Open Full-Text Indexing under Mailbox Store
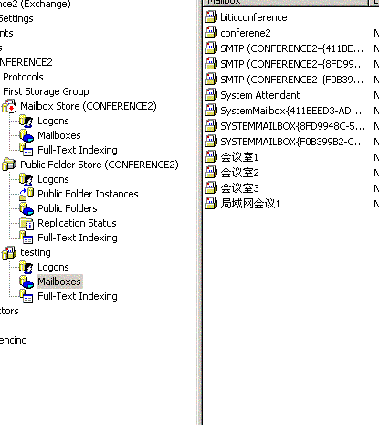Image resolution: width=379 pixels, height=425 pixels. 78,150
